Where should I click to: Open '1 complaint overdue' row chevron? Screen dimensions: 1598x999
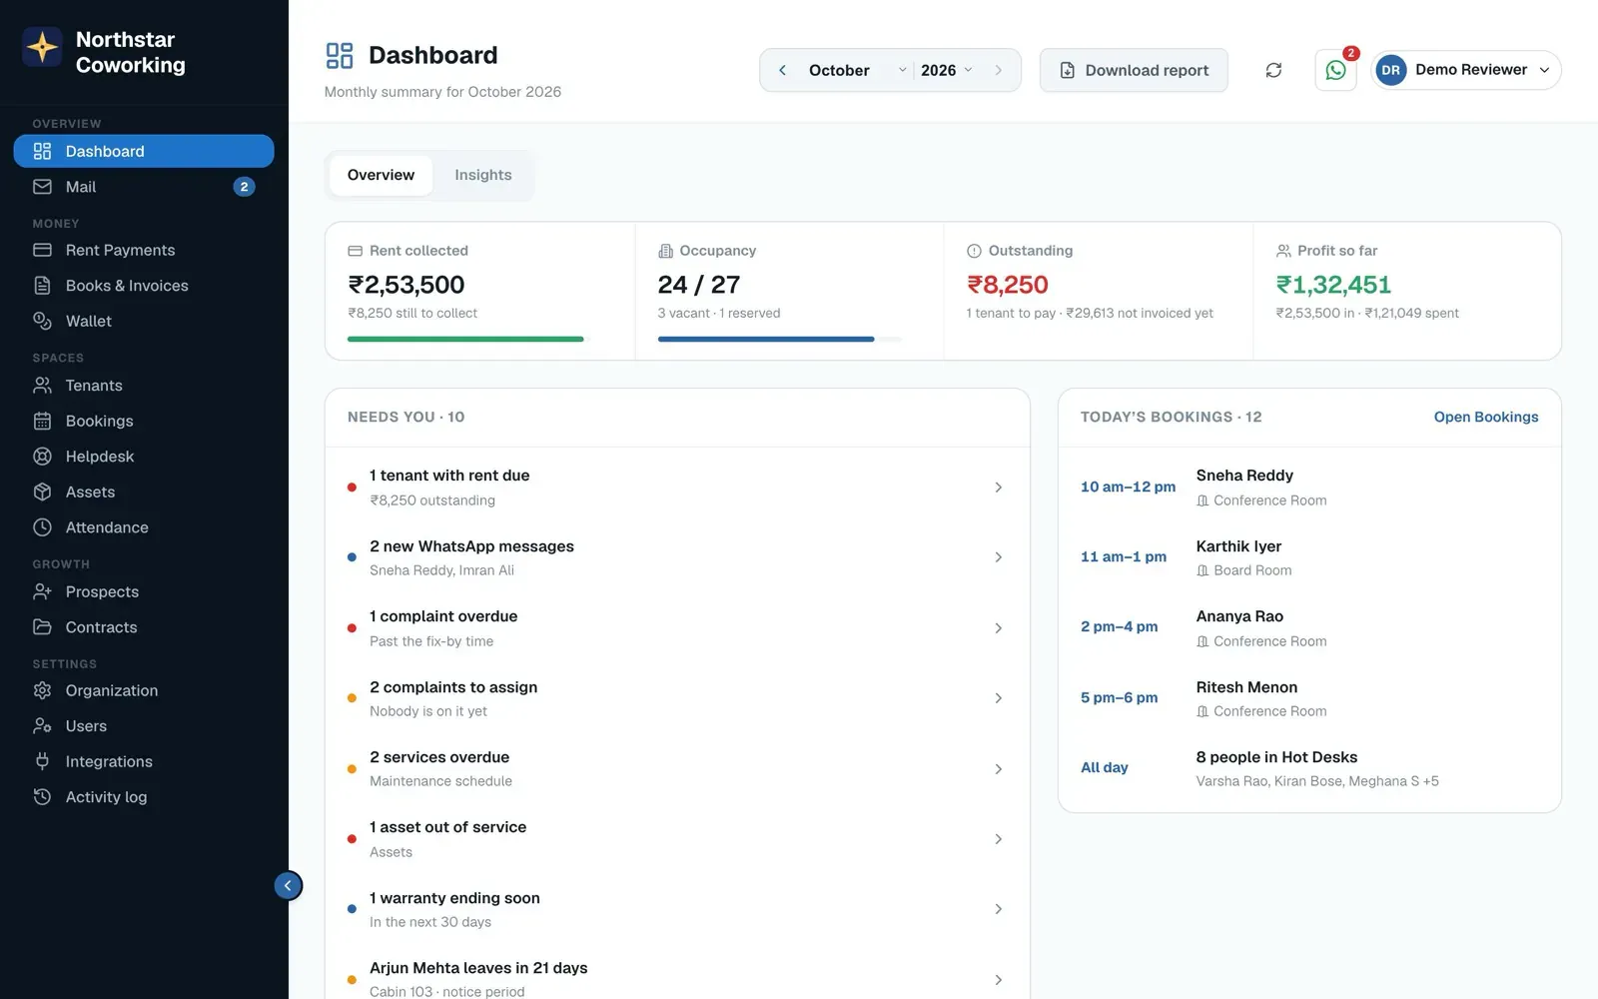coord(998,628)
